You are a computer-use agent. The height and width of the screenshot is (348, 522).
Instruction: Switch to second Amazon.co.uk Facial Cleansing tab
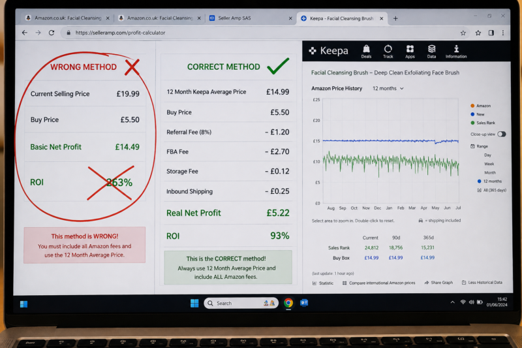pyautogui.click(x=160, y=18)
